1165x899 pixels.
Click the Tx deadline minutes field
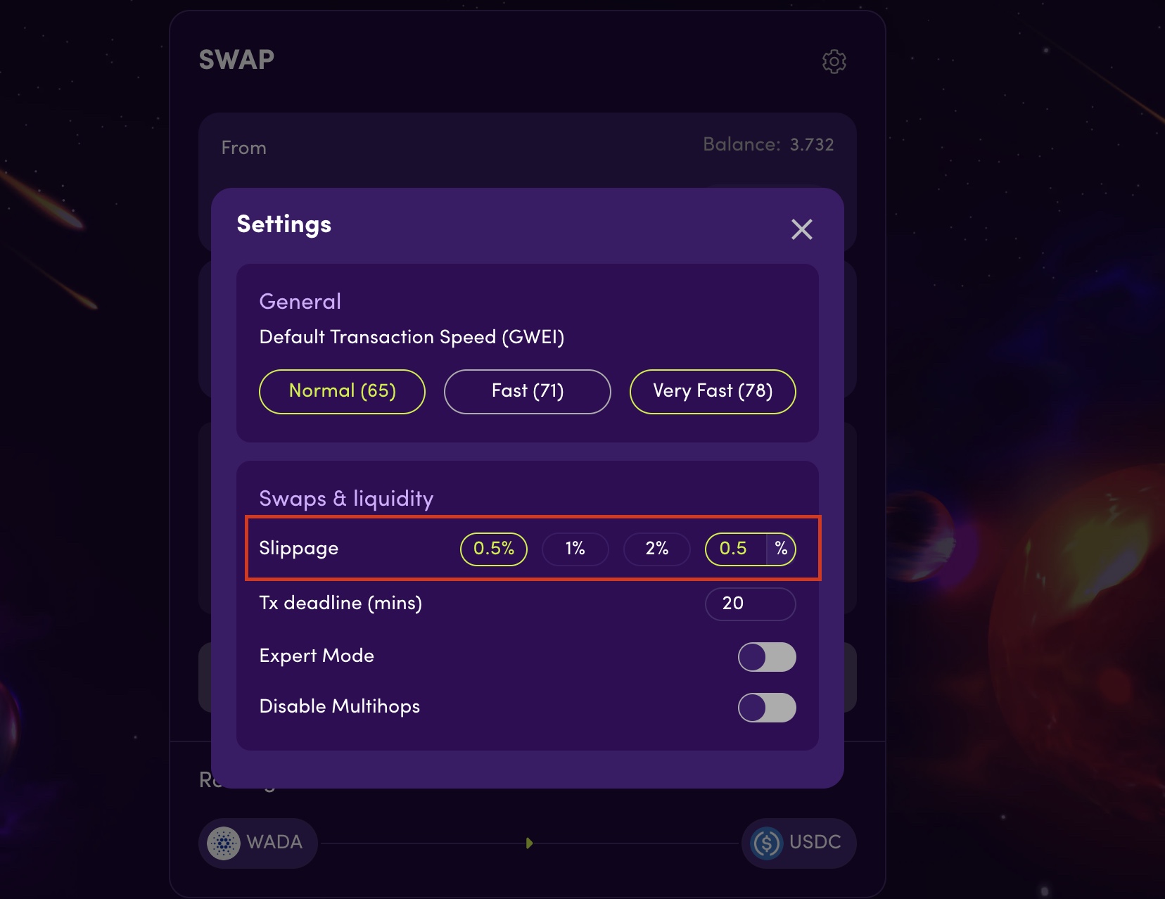tap(751, 604)
